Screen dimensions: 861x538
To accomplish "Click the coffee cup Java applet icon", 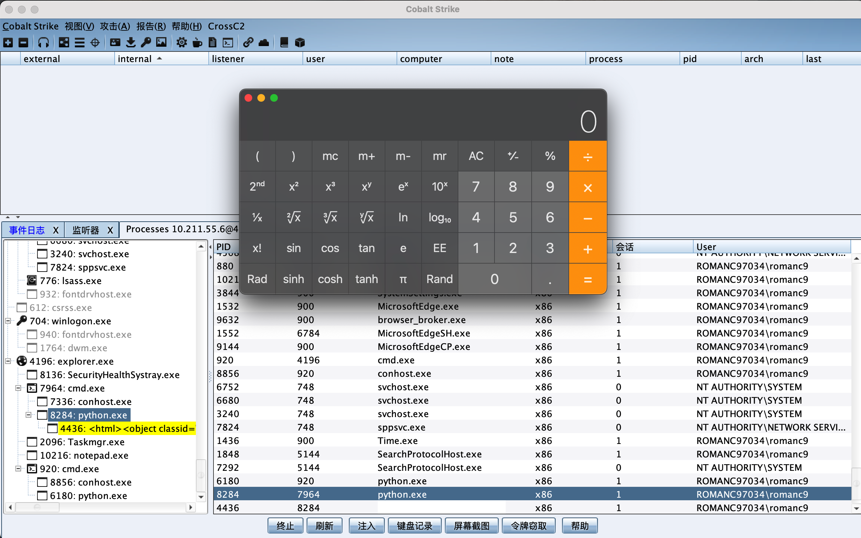I will click(x=197, y=43).
